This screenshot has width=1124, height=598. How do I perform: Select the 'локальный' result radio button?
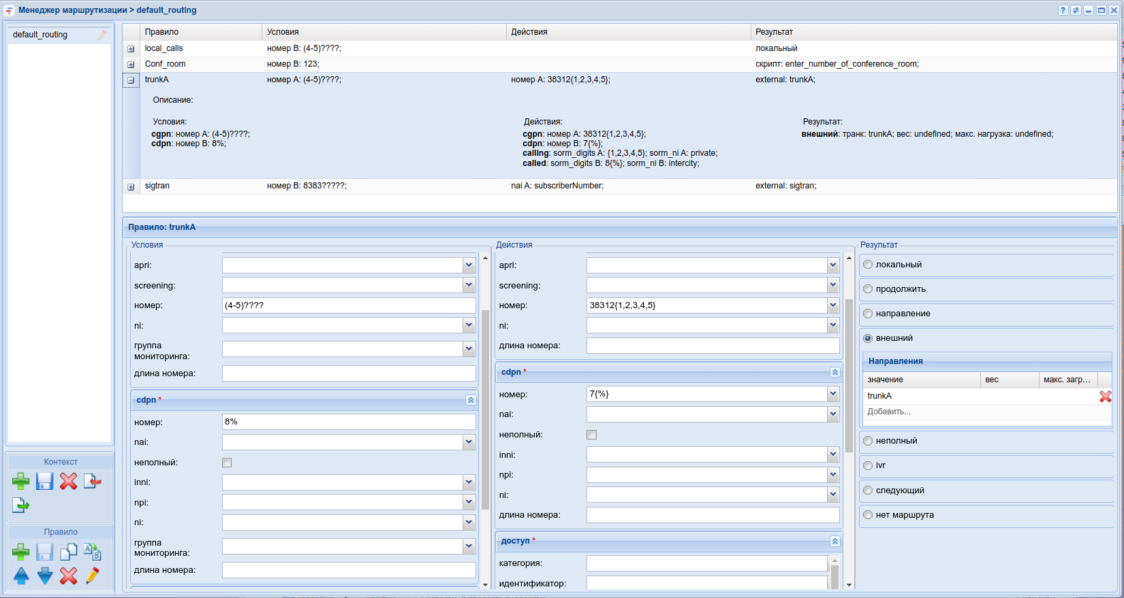point(868,265)
